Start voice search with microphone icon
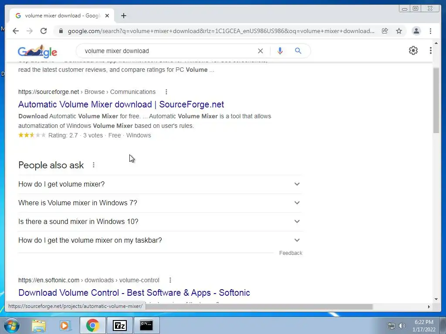Viewport: 446px width, 334px height. pyautogui.click(x=280, y=51)
